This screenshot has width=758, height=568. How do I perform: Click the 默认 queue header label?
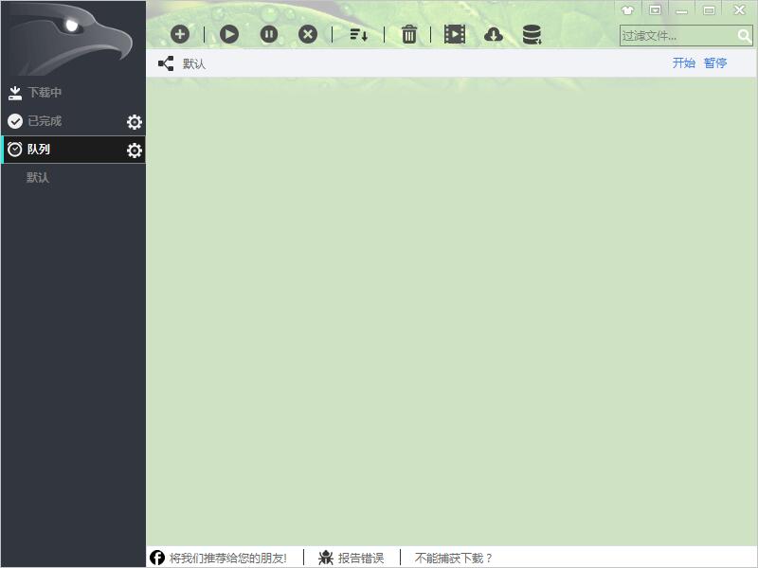pyautogui.click(x=194, y=63)
